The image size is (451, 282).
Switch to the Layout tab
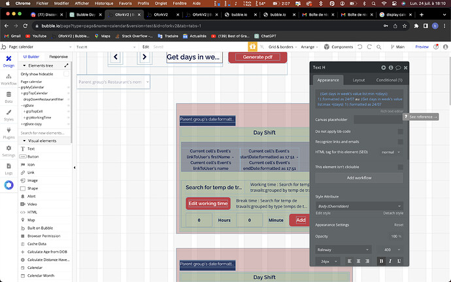pos(358,80)
